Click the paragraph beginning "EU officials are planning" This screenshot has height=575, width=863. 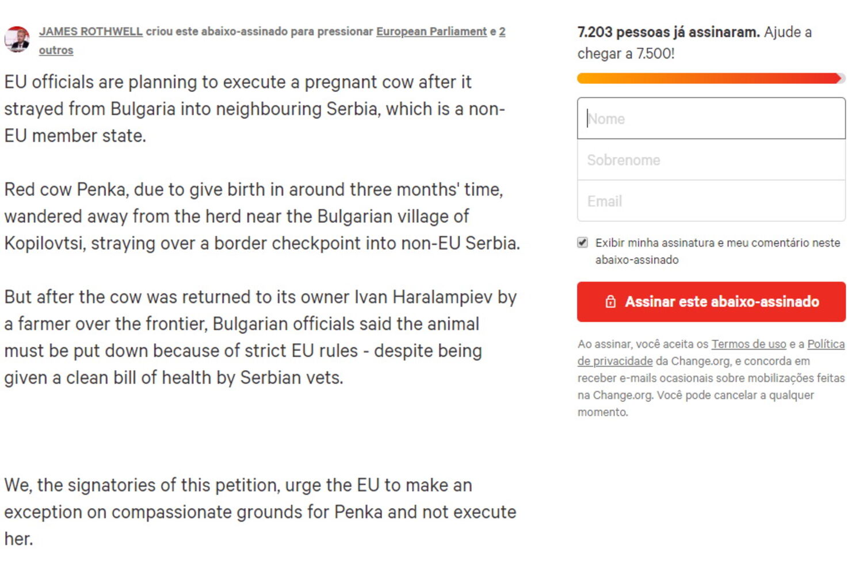click(253, 109)
